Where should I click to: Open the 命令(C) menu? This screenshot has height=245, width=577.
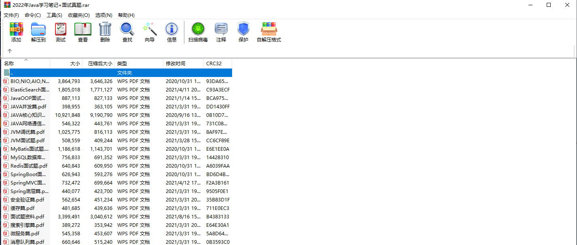click(x=33, y=15)
